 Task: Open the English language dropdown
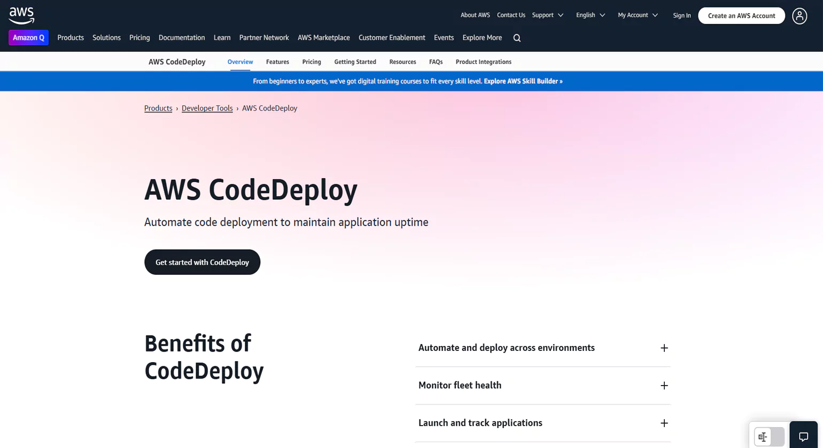click(590, 15)
